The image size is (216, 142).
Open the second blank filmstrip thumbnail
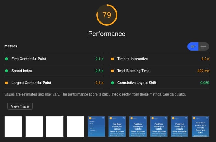(x=34, y=127)
